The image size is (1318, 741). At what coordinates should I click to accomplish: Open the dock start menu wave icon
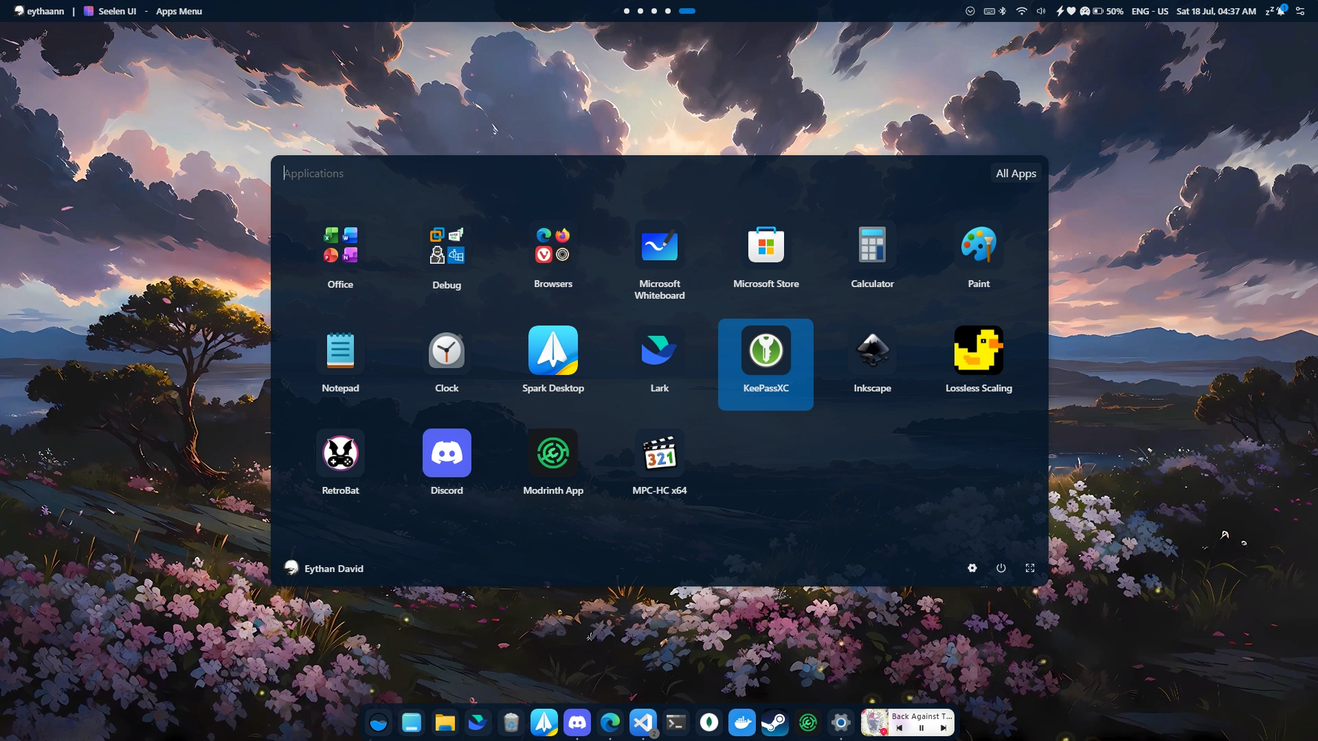379,722
